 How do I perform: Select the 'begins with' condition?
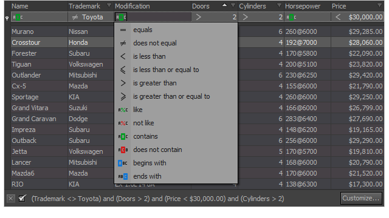[x=176, y=163]
